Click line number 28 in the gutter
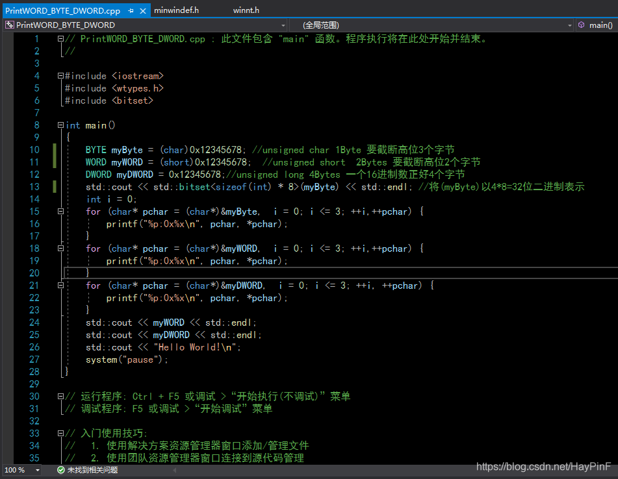 pyautogui.click(x=34, y=372)
